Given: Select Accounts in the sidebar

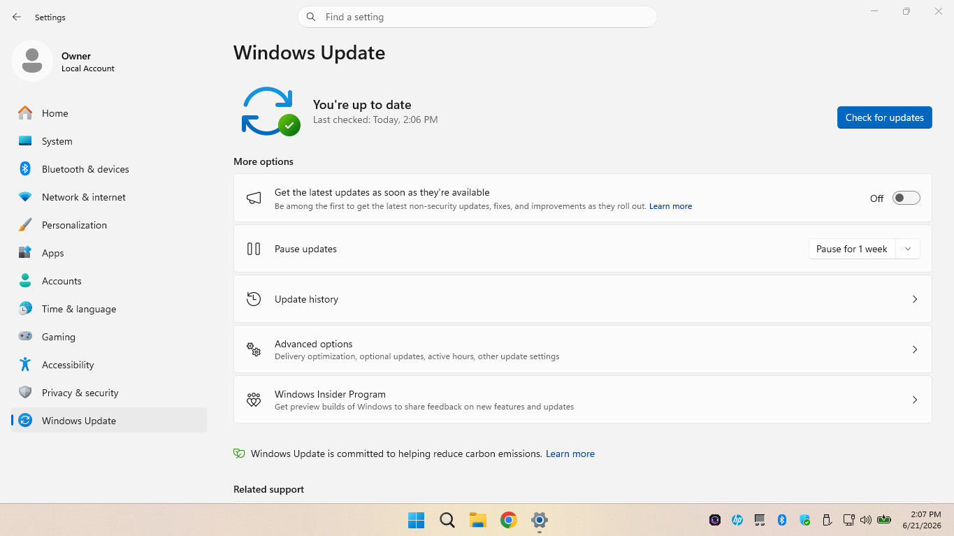Looking at the screenshot, I should tap(109, 281).
